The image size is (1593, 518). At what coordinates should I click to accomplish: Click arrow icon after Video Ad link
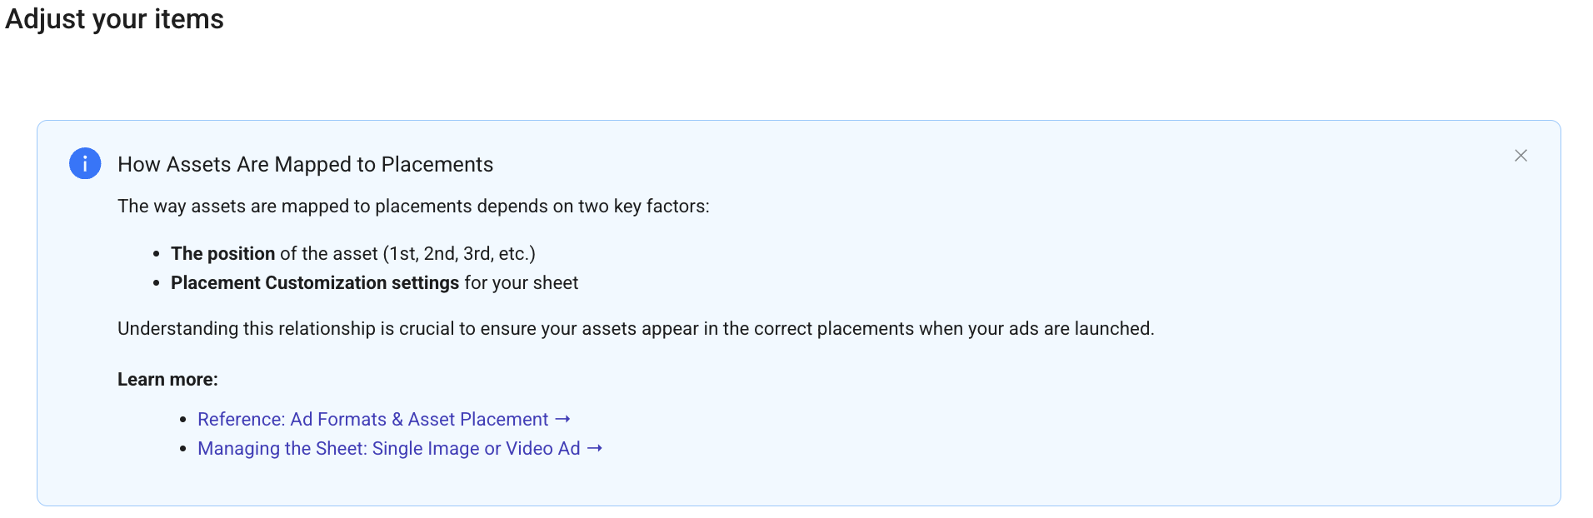coord(594,448)
